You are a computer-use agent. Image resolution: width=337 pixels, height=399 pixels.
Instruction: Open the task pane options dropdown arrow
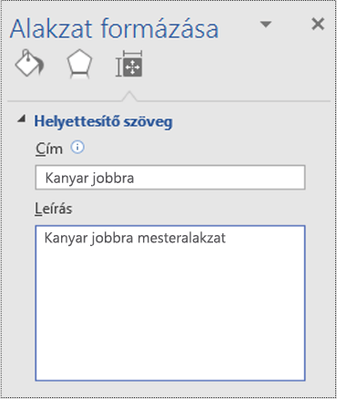(x=266, y=25)
